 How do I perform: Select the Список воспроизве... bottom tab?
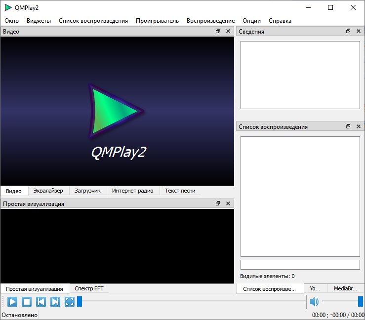[270, 289]
